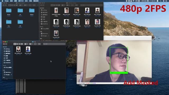This screenshot has width=169, height=95.
Task: Select IMG_9998.JPG thumbnail in Yue window
Action: pos(18,49)
